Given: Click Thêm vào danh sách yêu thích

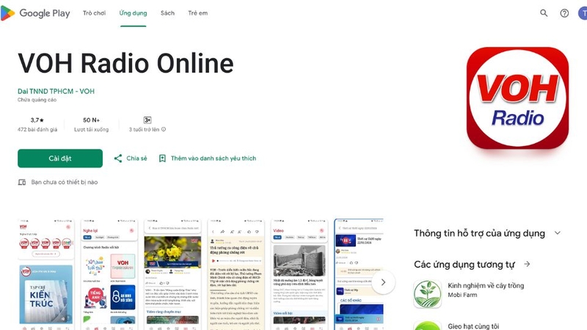Looking at the screenshot, I should [x=208, y=158].
